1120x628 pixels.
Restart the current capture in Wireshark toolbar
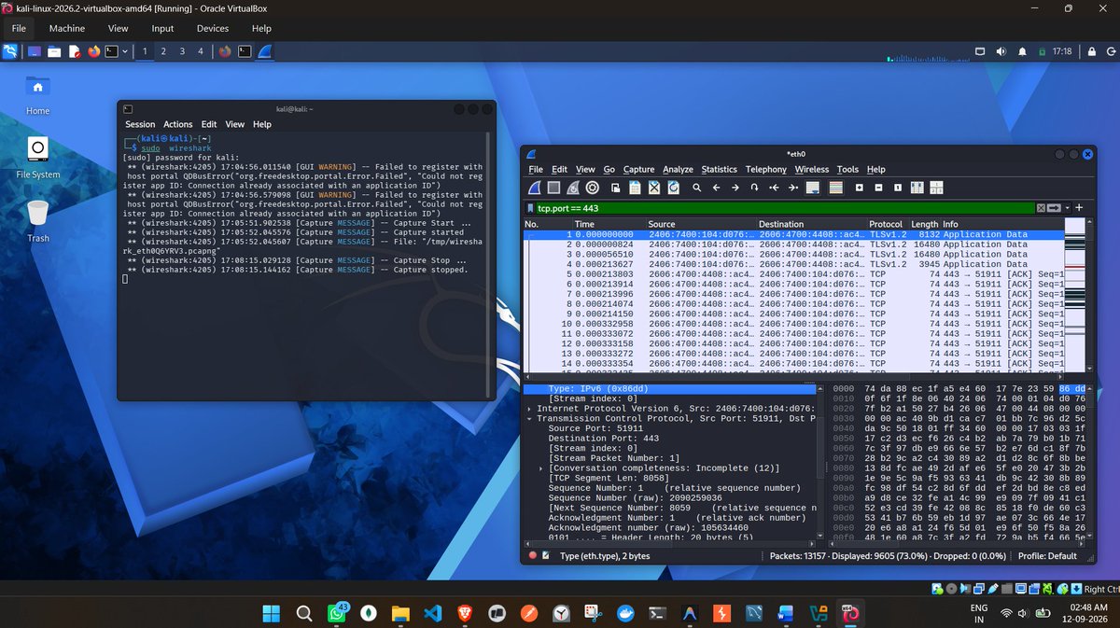coord(573,187)
